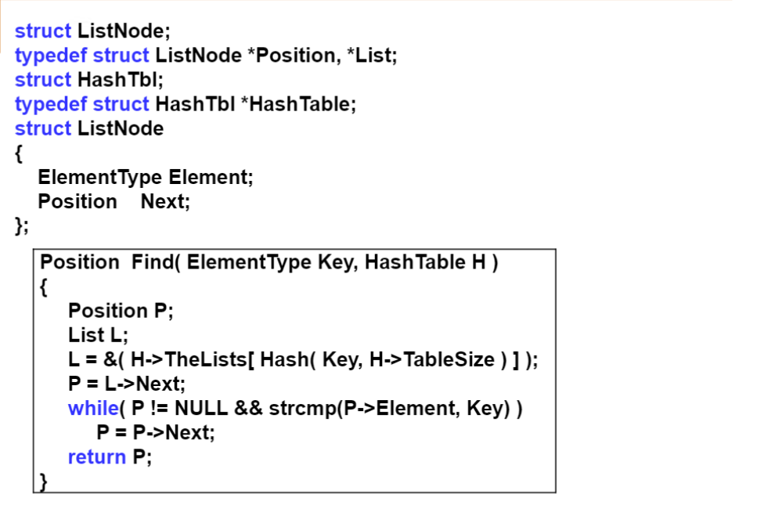Click the "typedef struct HashTbl *HashTable;" line

(x=185, y=104)
